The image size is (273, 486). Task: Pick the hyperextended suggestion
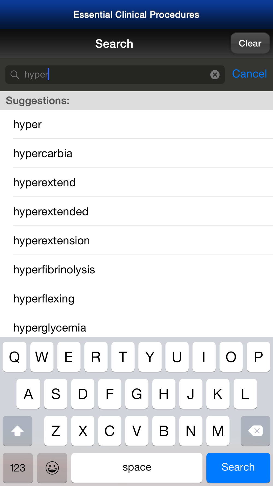[x=136, y=211]
